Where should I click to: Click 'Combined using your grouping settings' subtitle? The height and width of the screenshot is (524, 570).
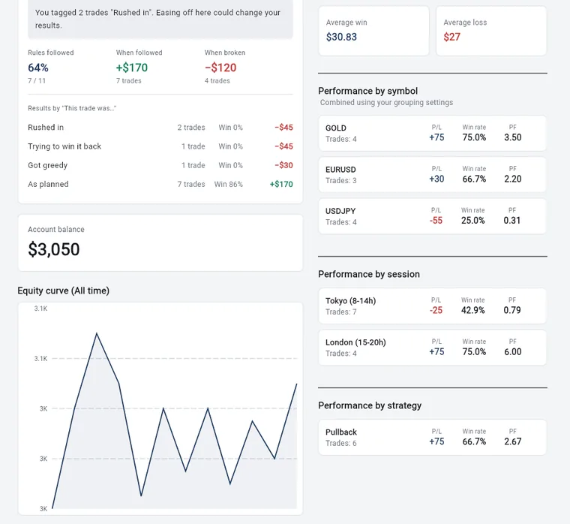[386, 103]
